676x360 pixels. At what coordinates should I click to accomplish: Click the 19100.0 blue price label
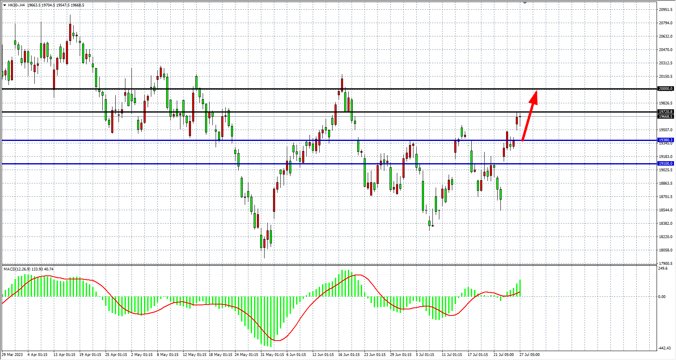[665, 164]
